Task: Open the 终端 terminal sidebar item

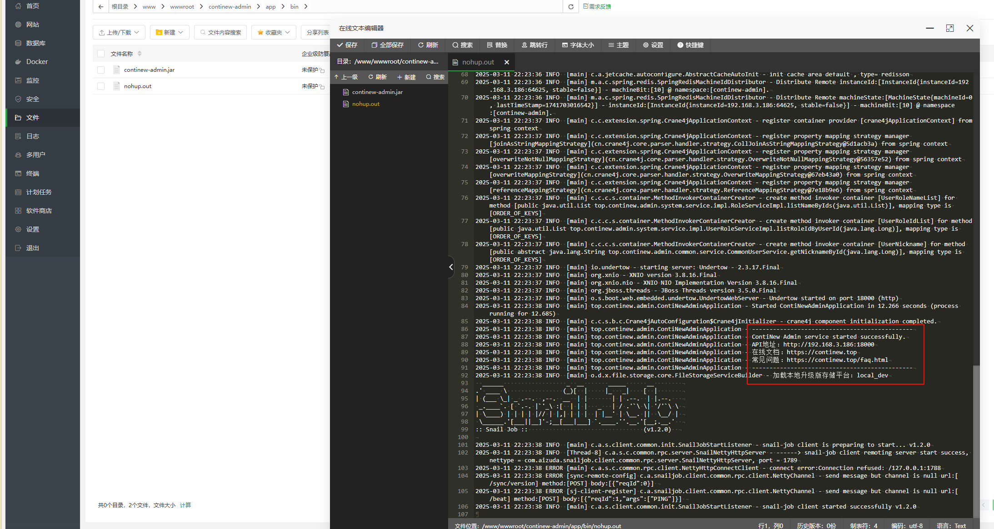Action: 43,173
